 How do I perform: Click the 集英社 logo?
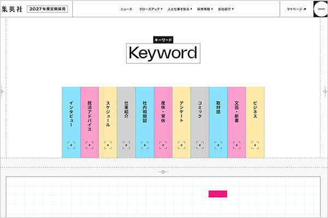pos(11,9)
